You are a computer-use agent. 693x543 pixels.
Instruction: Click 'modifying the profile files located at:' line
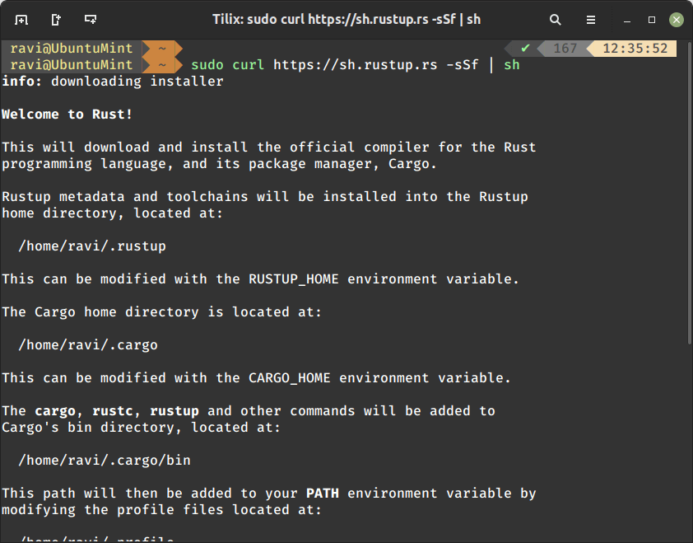point(162,510)
